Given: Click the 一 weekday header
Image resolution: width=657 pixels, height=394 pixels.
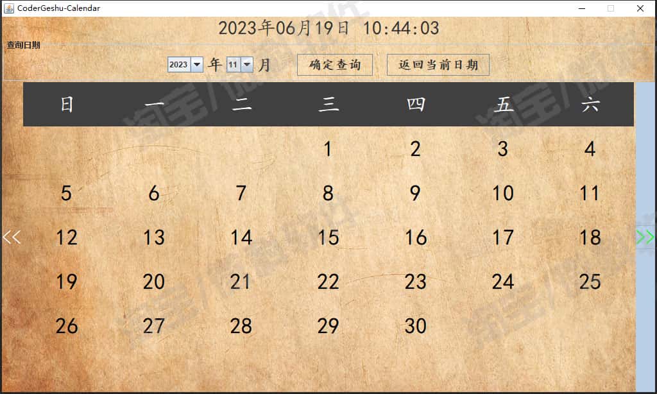Looking at the screenshot, I should (154, 104).
